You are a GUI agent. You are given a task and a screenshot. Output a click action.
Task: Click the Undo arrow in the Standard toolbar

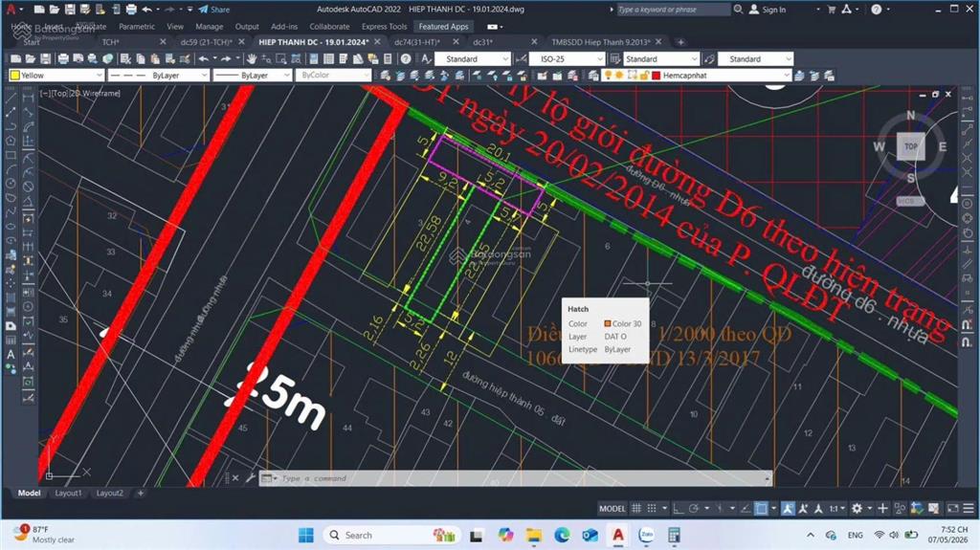tap(204, 58)
